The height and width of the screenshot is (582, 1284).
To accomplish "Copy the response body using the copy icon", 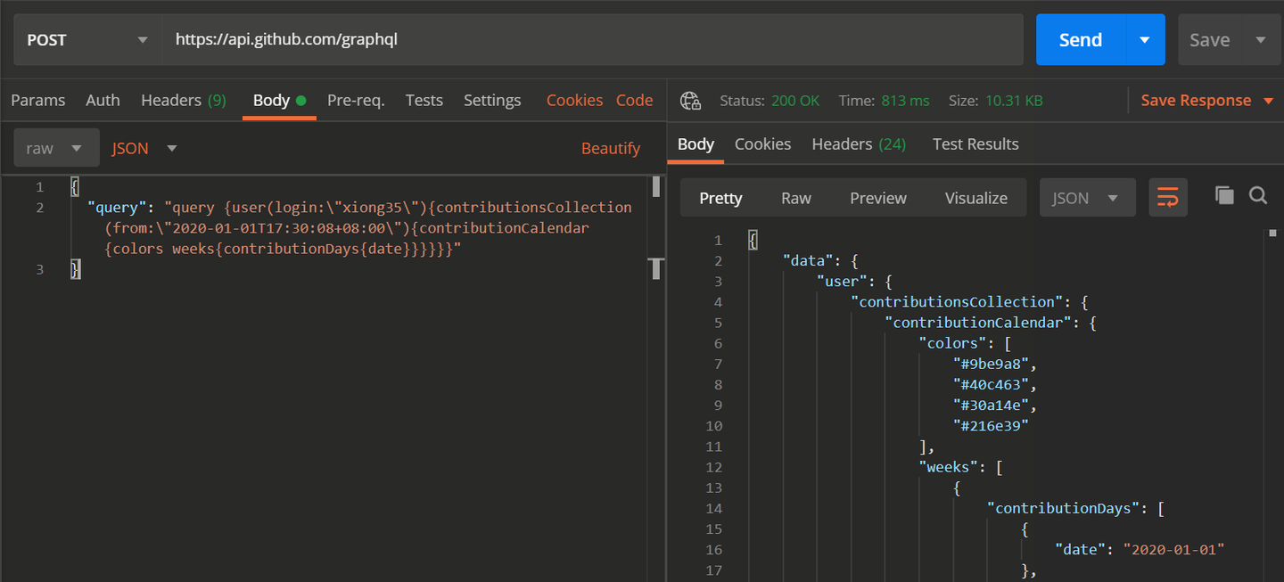I will point(1224,195).
